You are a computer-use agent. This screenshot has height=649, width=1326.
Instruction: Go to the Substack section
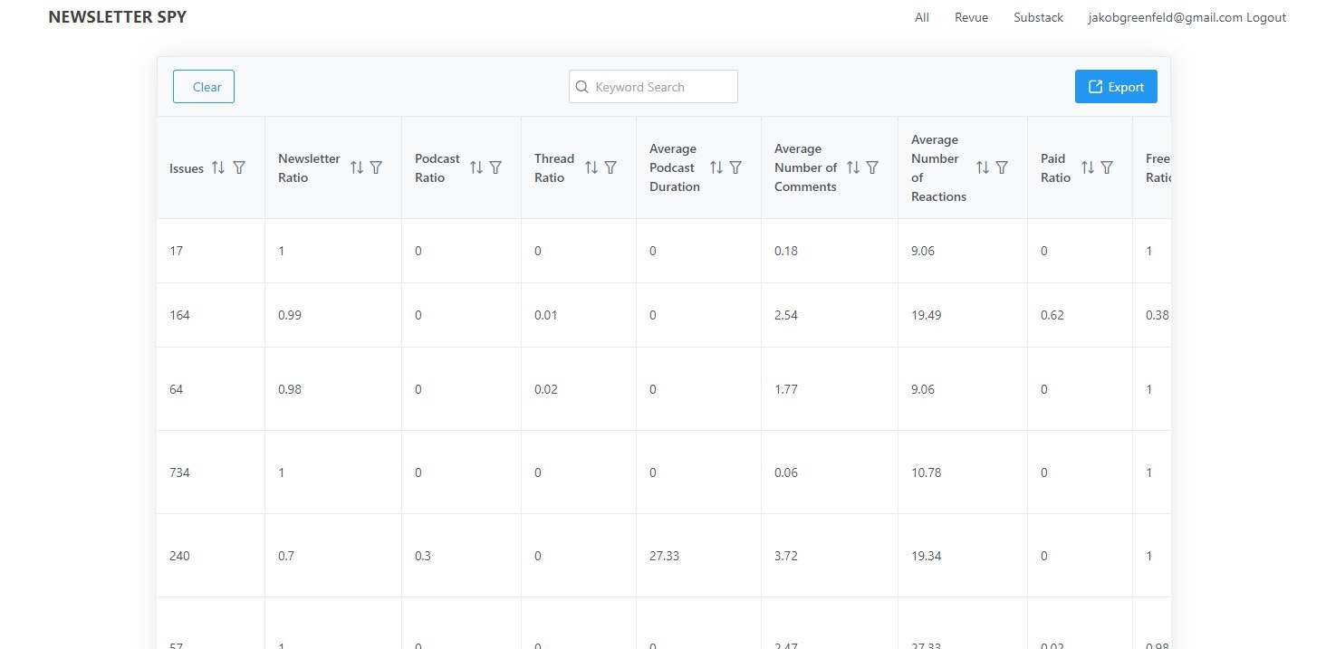pyautogui.click(x=1039, y=17)
